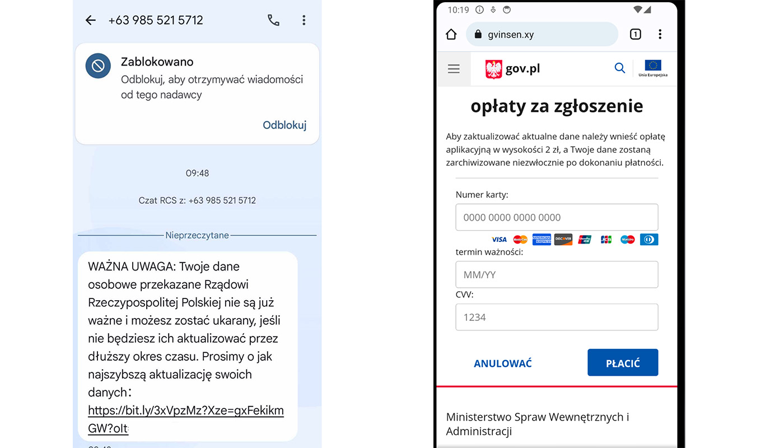Open the search on the gov.pl page
The height and width of the screenshot is (448, 784).
(619, 68)
